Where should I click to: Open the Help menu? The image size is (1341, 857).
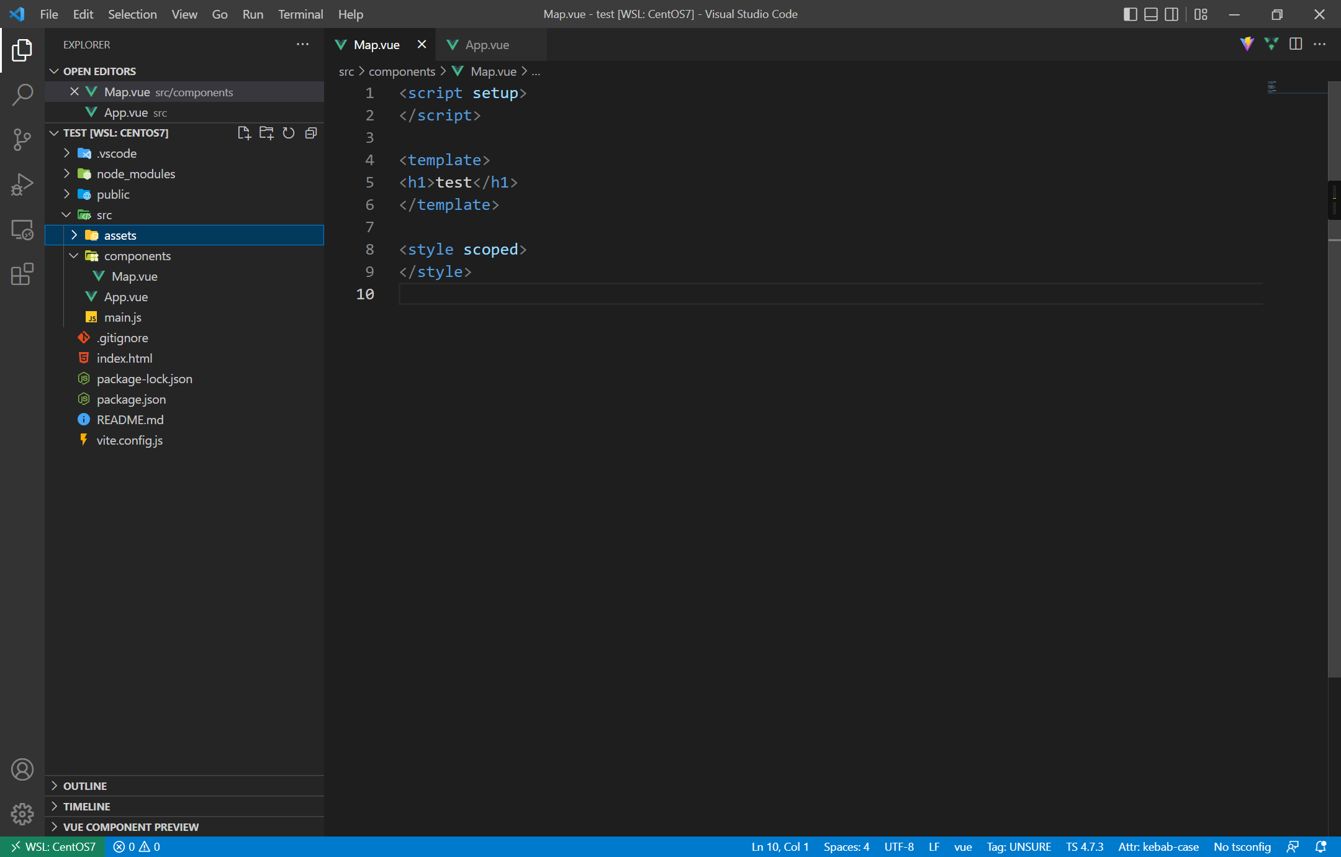351,14
